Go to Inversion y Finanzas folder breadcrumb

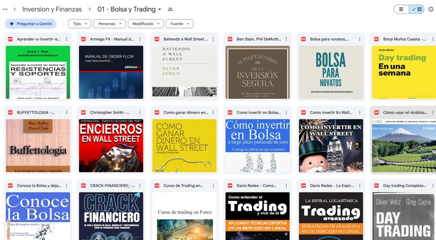52,9
